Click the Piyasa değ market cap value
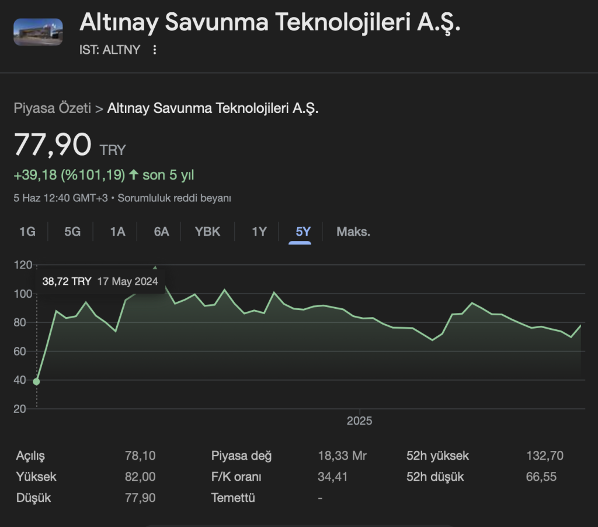 click(342, 456)
